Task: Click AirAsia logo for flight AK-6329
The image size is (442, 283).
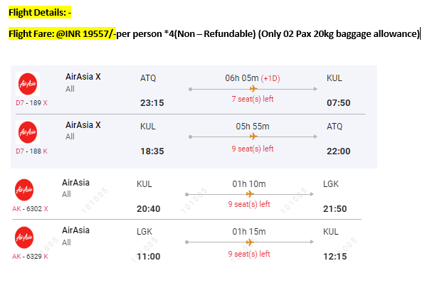Action: pos(24,237)
